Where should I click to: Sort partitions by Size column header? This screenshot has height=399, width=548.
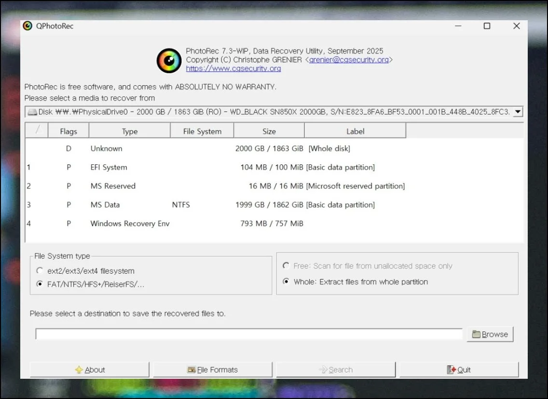(269, 131)
